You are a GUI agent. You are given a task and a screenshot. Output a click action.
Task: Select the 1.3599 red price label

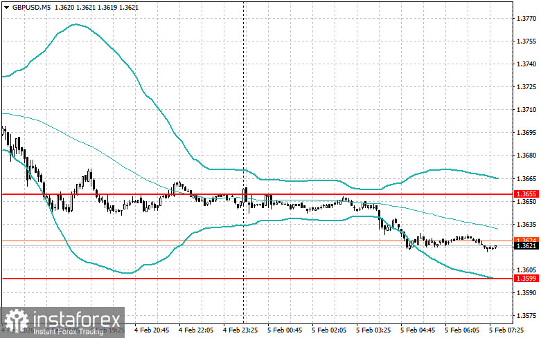(526, 278)
